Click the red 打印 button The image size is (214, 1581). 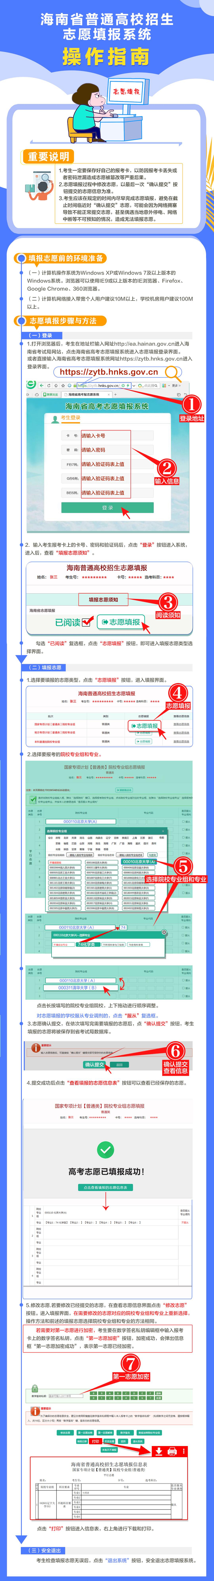95,1441
